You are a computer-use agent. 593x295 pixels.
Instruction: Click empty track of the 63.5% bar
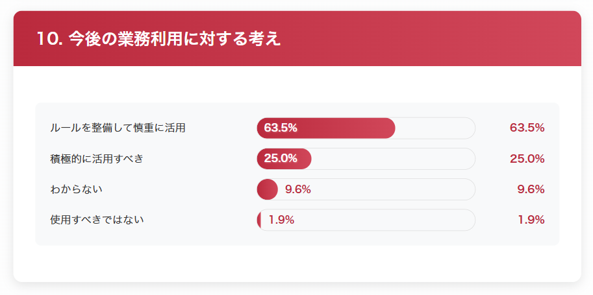435,128
